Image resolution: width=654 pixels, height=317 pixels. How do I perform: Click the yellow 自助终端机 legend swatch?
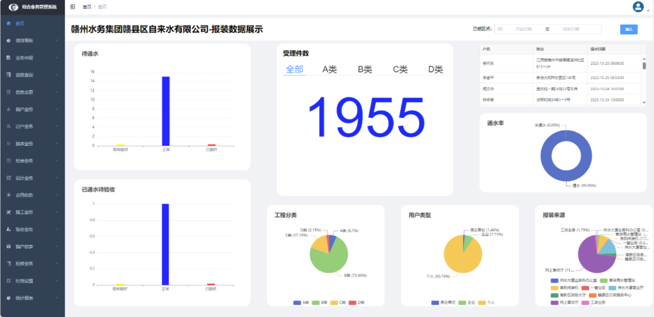click(554, 288)
